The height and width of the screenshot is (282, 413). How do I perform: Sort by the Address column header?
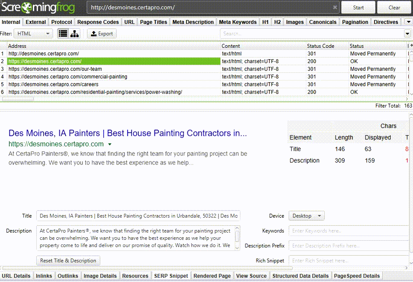point(113,46)
